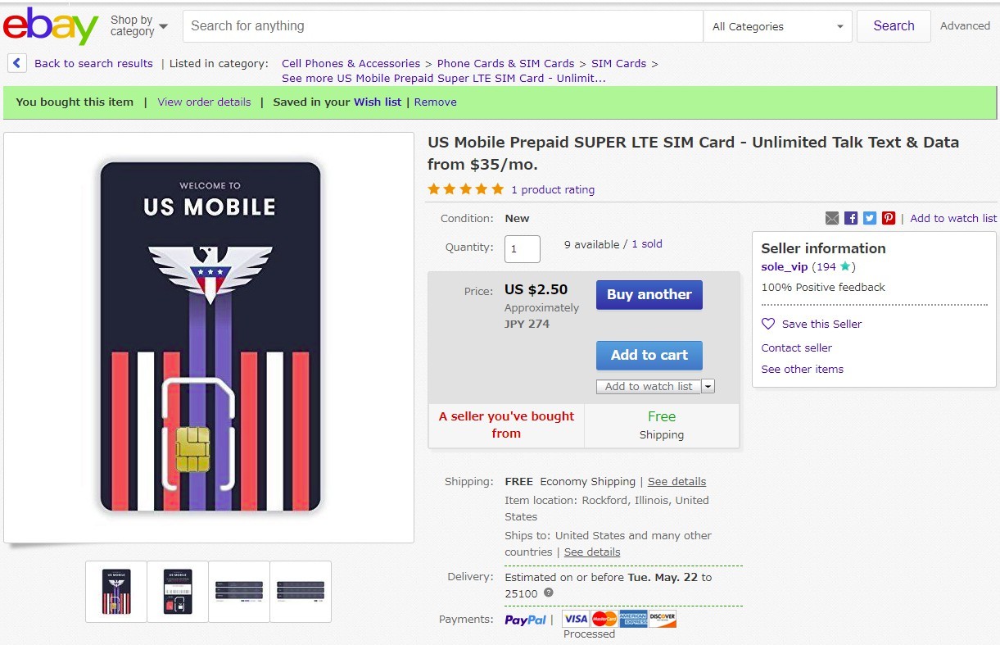Click the Search for anything box
Viewport: 1000px width, 645px height.
[442, 26]
